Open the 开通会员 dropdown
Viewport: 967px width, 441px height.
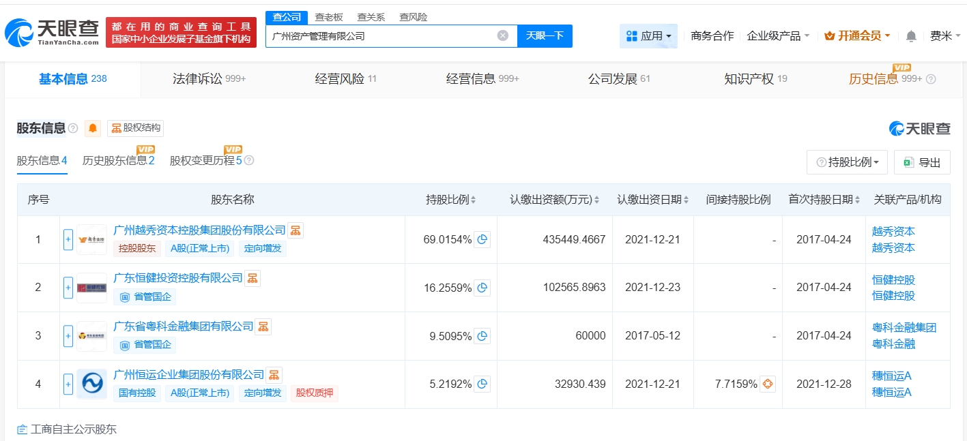pos(857,36)
